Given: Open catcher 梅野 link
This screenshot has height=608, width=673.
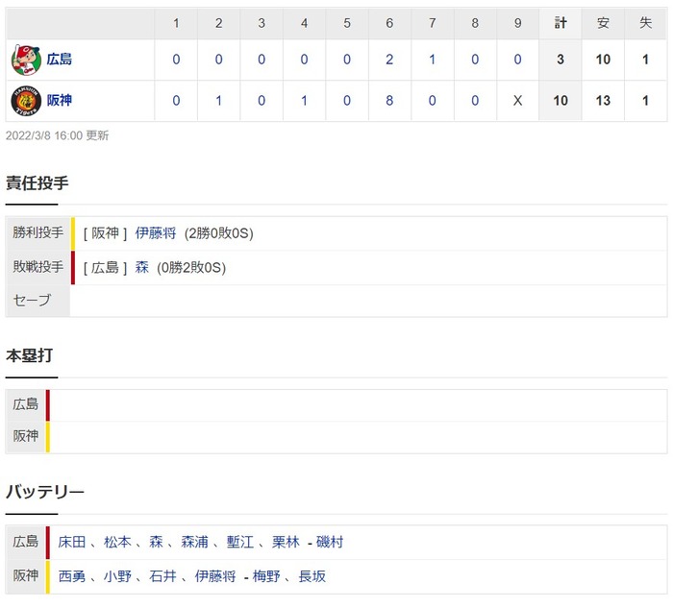Looking at the screenshot, I should tap(266, 576).
